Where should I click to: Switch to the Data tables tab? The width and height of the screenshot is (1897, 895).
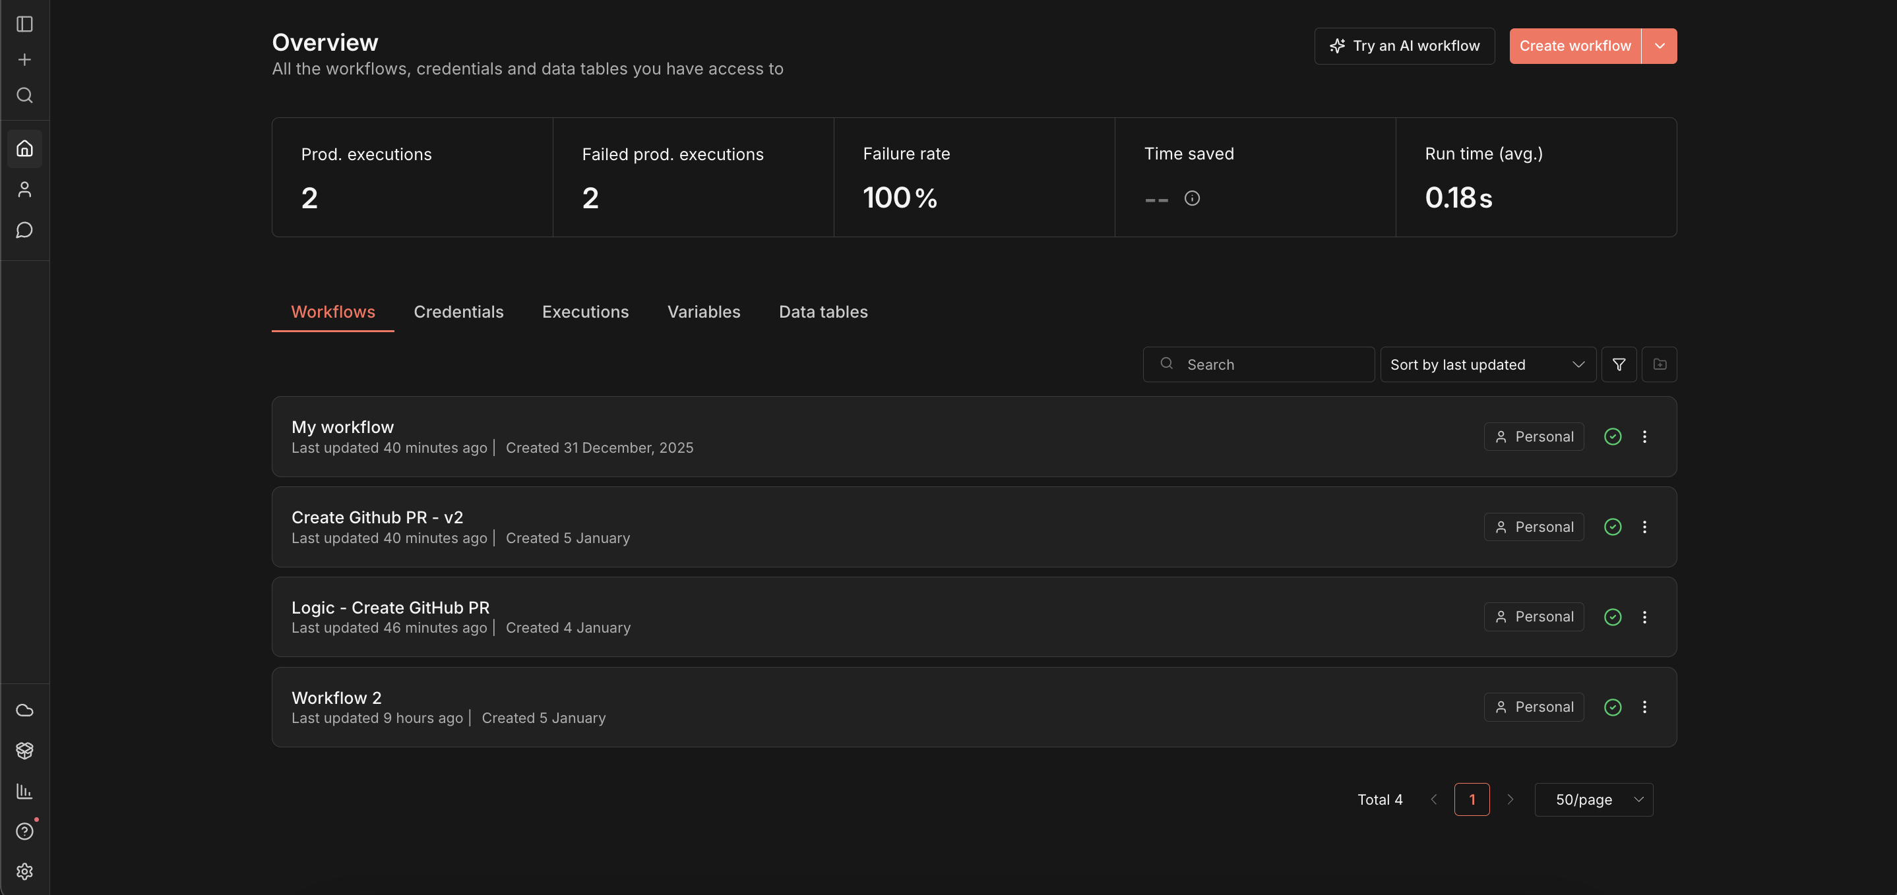pyautogui.click(x=823, y=311)
